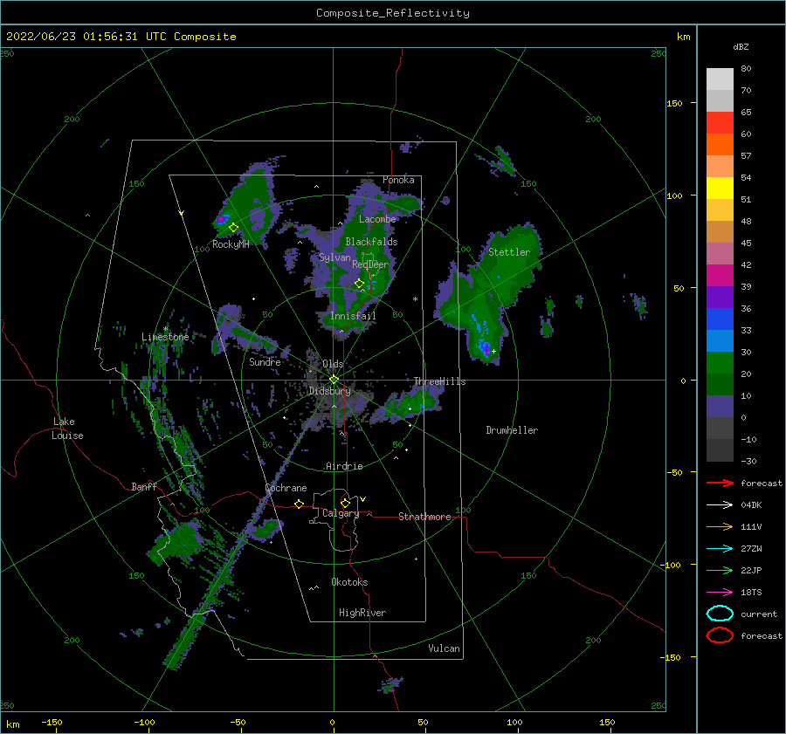786x734 pixels.
Task: Click the Calgary city label
Action: 341,513
